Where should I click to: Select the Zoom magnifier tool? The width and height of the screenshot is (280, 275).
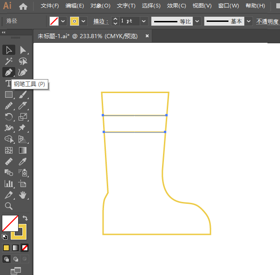click(8, 206)
